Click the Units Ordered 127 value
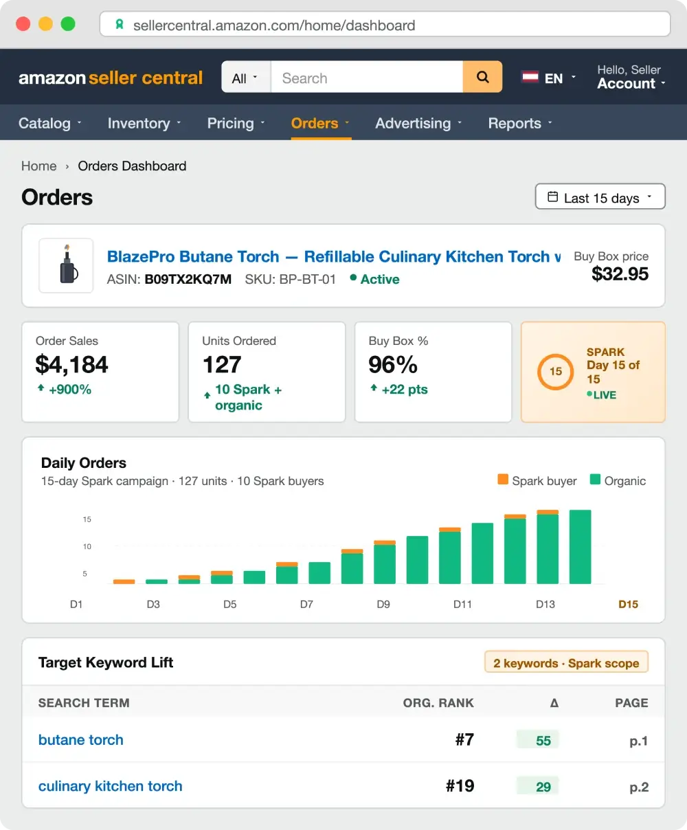This screenshot has width=687, height=830. click(222, 364)
